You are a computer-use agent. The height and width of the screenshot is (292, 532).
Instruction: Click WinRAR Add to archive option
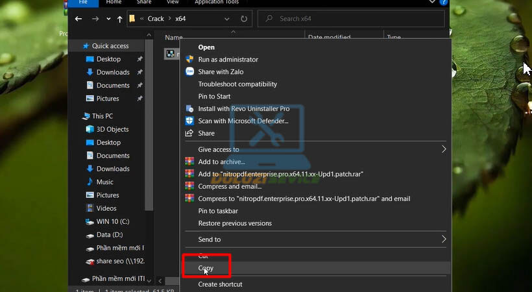(x=221, y=162)
